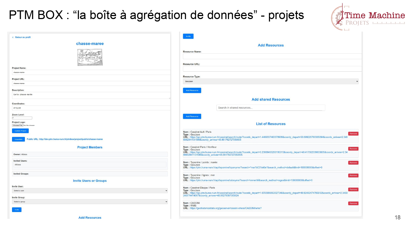Click the Search in shared resources box
The height and width of the screenshot is (230, 410).
[271, 108]
